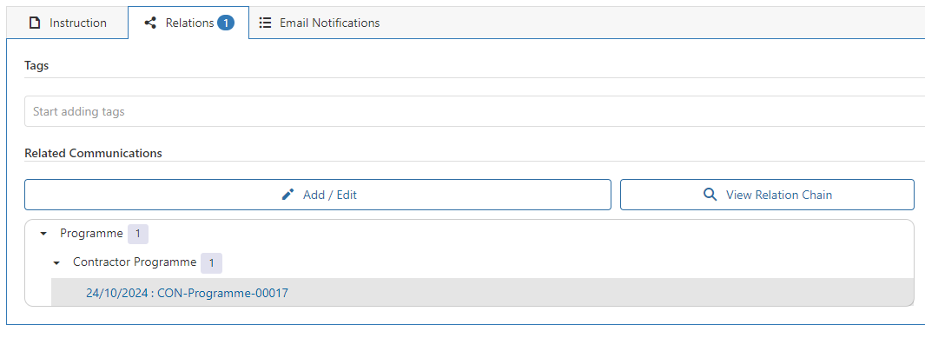Open View Relation Chain
This screenshot has width=925, height=338.
coord(767,195)
